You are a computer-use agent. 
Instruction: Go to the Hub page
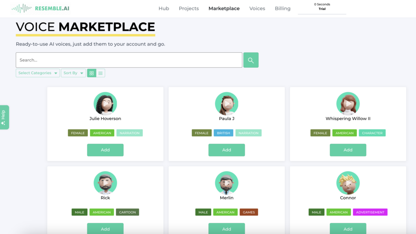164,9
